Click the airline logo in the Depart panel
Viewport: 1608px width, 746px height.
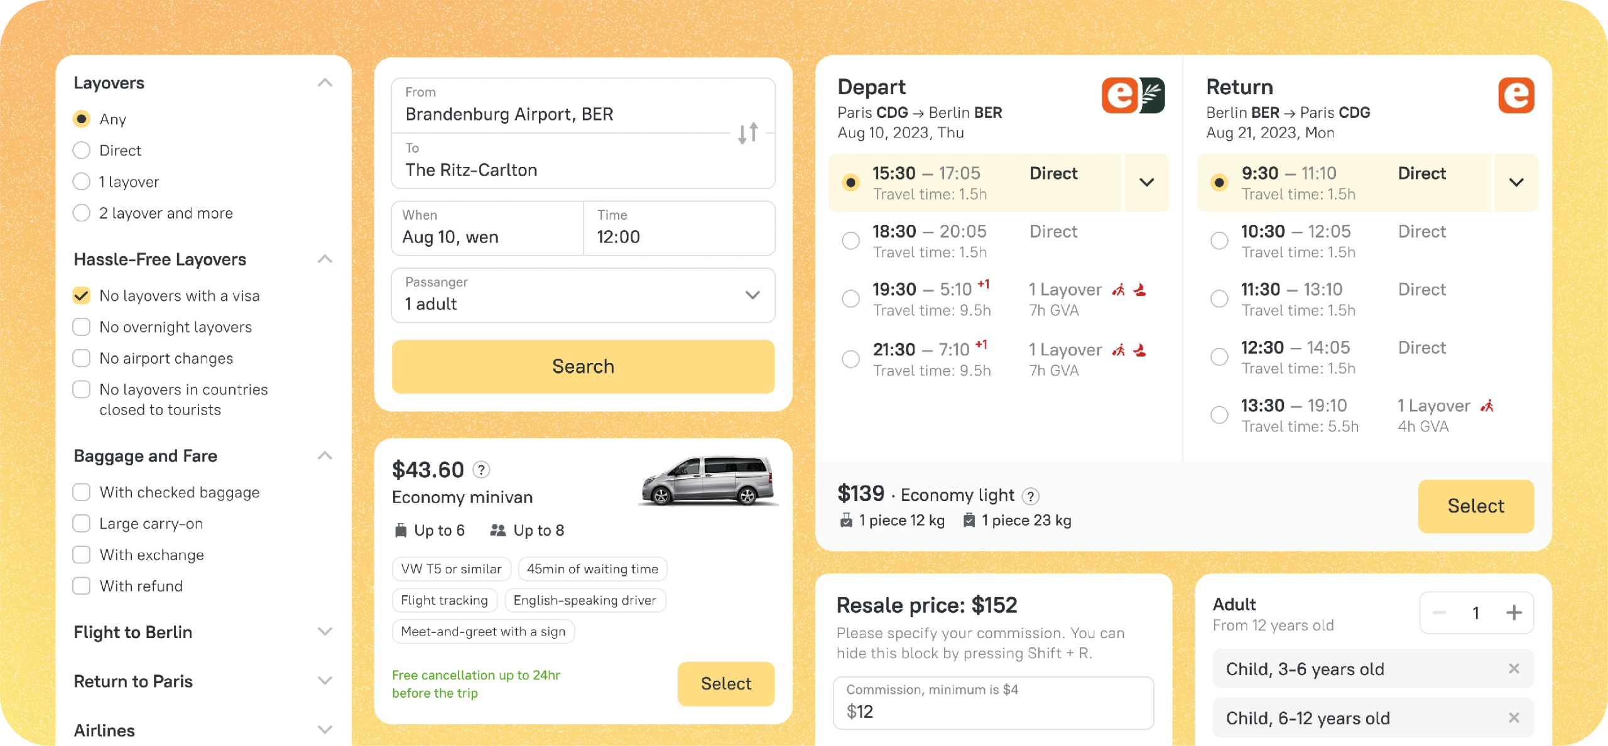(x=1133, y=95)
